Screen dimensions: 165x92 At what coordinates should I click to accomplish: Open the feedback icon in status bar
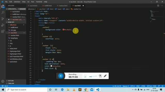159,86
